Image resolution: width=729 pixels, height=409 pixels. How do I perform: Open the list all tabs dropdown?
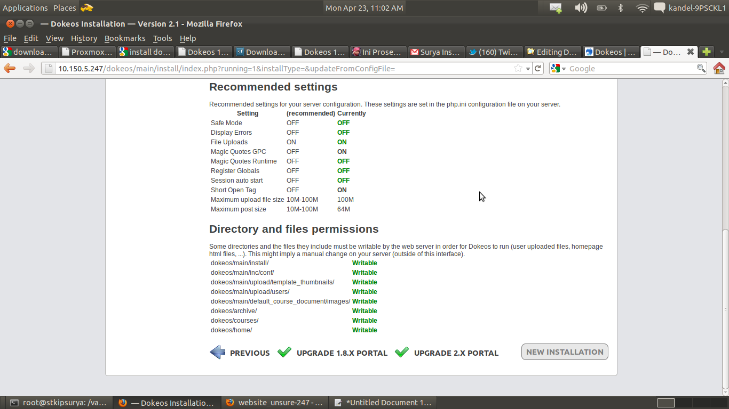click(x=722, y=52)
